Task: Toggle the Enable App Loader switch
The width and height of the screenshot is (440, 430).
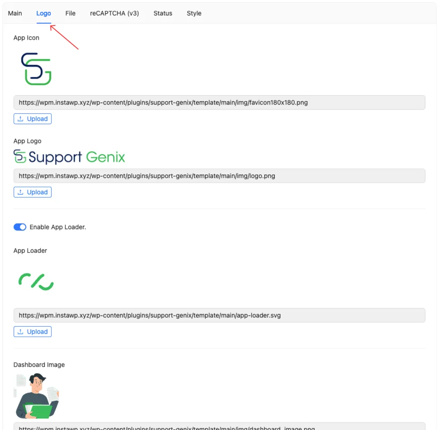Action: coord(20,227)
